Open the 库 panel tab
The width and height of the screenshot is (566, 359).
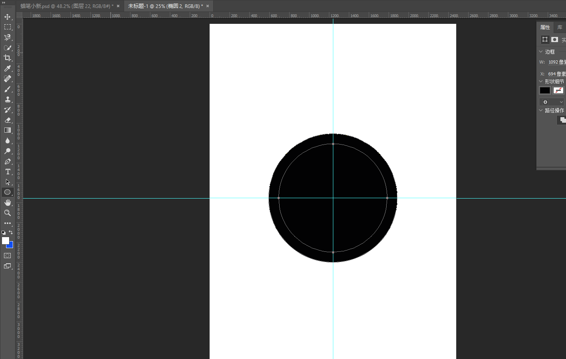[560, 27]
